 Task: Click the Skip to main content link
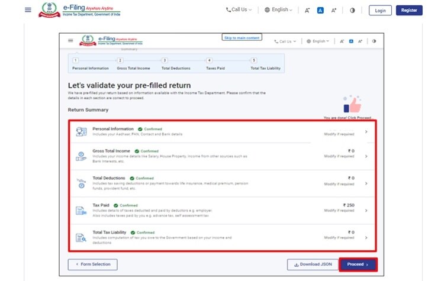(x=242, y=38)
